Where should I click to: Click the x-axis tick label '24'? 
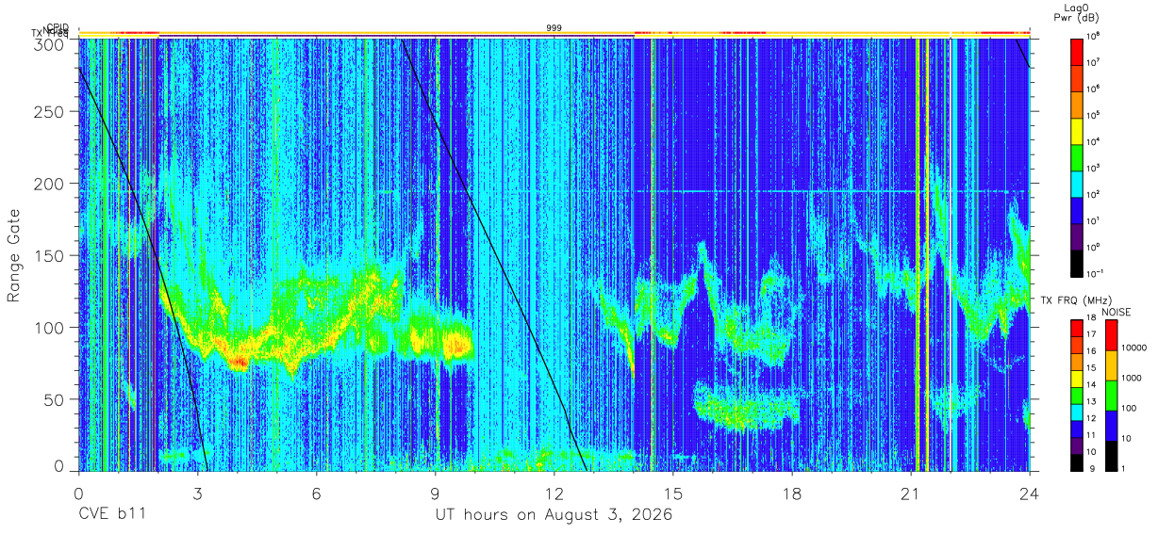pyautogui.click(x=1029, y=494)
